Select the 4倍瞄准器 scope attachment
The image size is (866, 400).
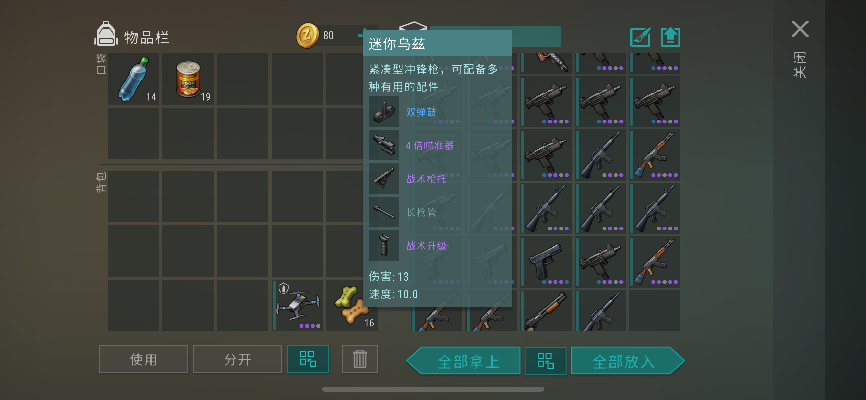point(430,145)
